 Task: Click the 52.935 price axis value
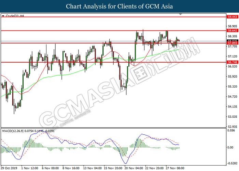click(233, 127)
